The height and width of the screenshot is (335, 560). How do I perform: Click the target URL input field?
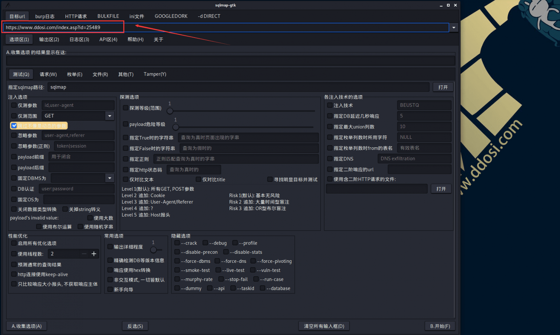pyautogui.click(x=226, y=27)
